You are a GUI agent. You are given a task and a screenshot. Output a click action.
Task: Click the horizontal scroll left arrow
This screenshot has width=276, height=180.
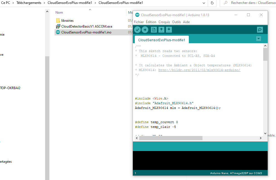point(137,138)
